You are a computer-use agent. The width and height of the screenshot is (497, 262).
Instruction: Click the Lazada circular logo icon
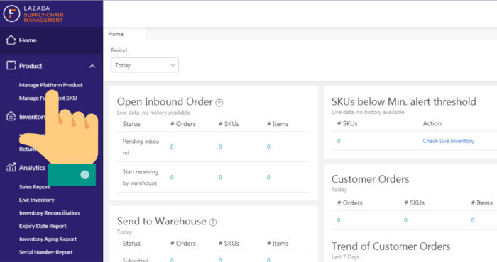(12, 13)
